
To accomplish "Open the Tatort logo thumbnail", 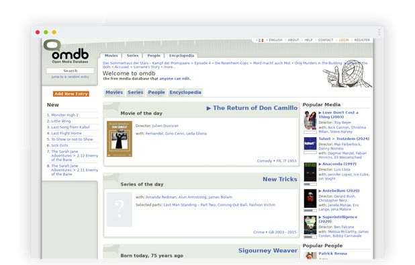I will (310, 143).
